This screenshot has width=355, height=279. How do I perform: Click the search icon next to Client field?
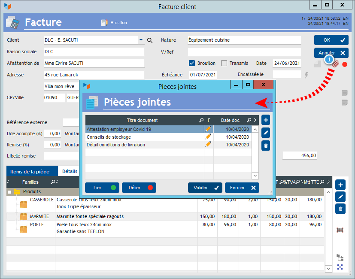coord(150,40)
